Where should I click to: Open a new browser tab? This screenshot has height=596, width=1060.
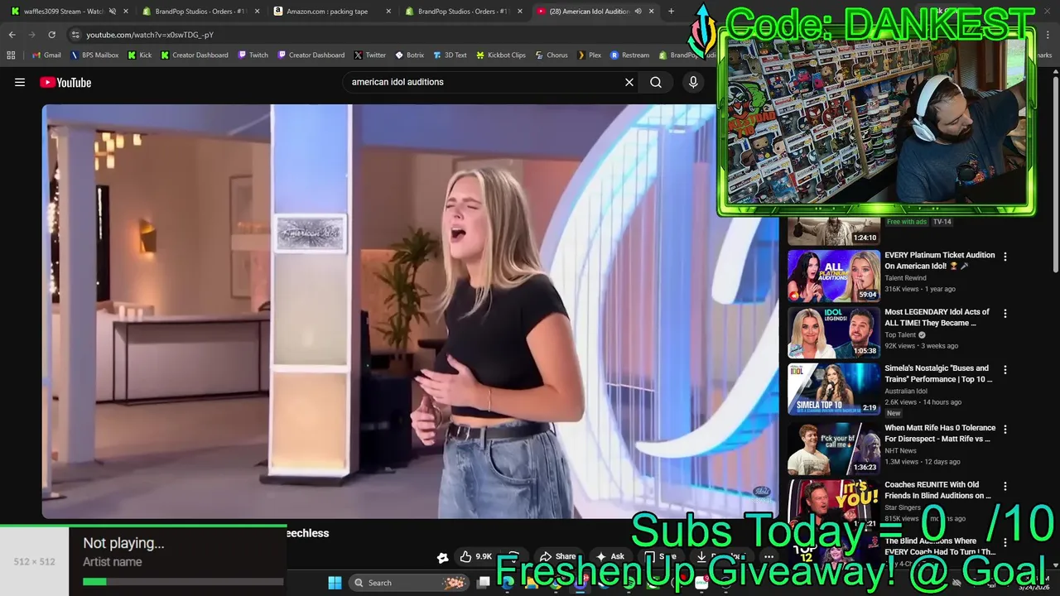click(671, 12)
